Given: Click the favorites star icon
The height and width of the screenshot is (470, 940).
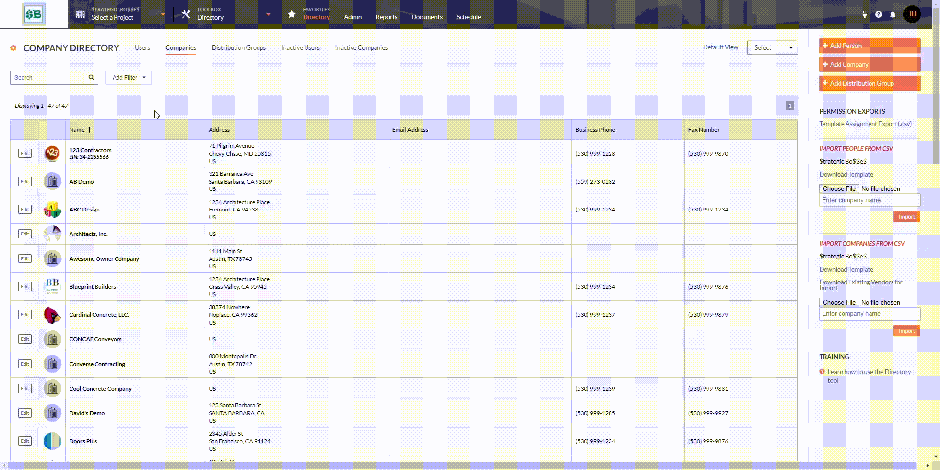Looking at the screenshot, I should (x=292, y=14).
